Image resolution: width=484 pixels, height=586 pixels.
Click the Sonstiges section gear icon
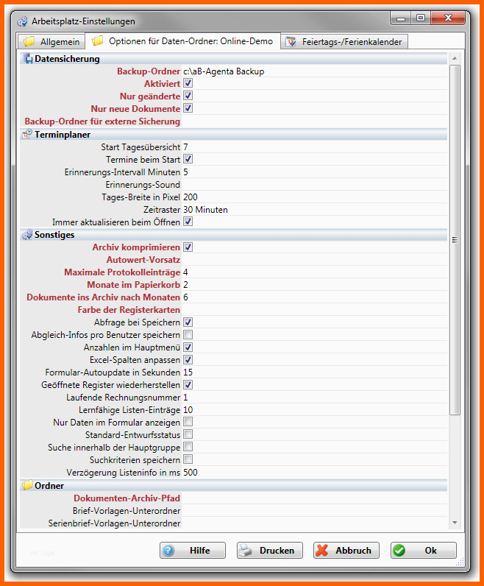tap(27, 235)
